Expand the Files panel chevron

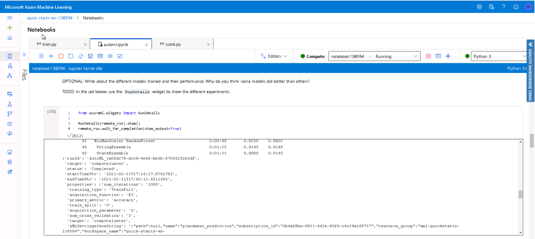[24, 55]
